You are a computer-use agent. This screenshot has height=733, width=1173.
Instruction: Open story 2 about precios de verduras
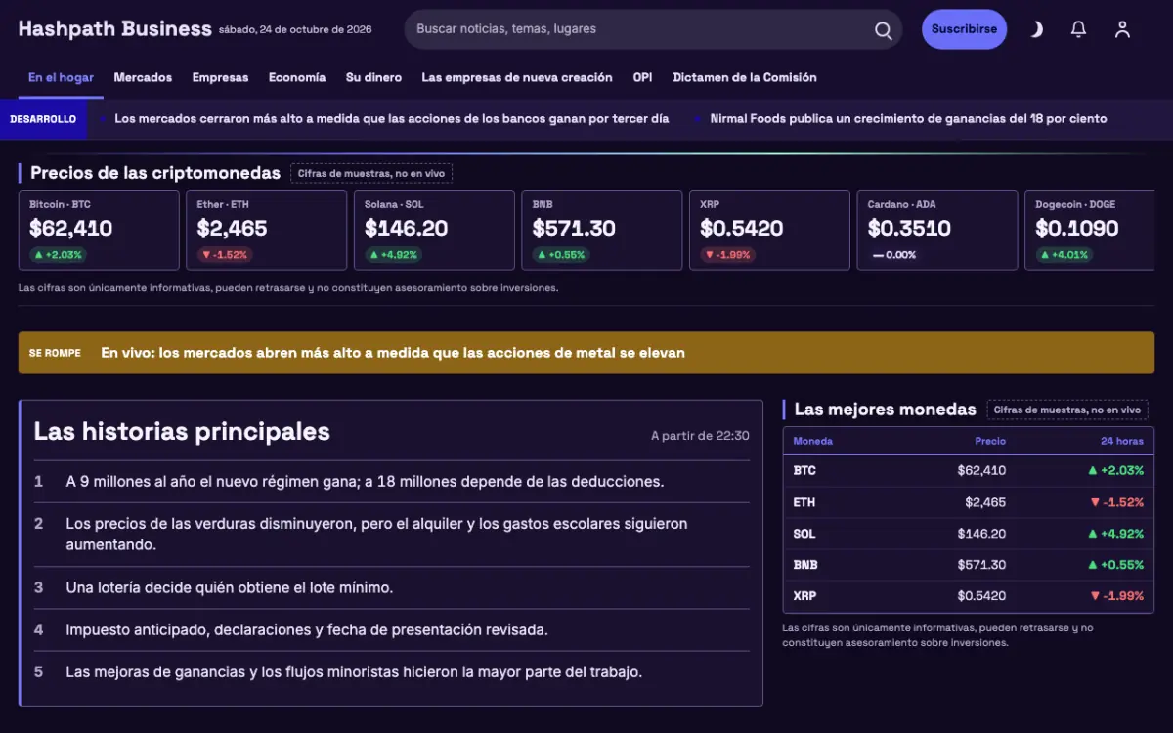[x=391, y=535]
